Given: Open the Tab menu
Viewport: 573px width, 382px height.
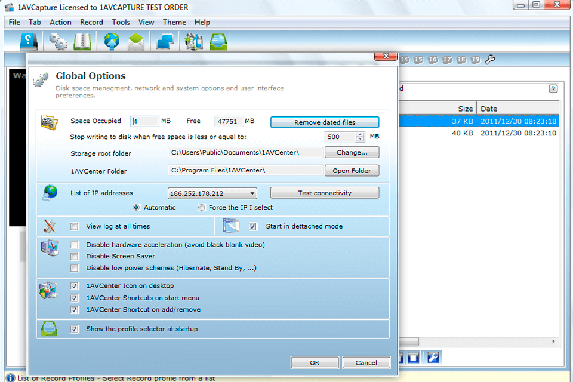Looking at the screenshot, I should [x=35, y=22].
